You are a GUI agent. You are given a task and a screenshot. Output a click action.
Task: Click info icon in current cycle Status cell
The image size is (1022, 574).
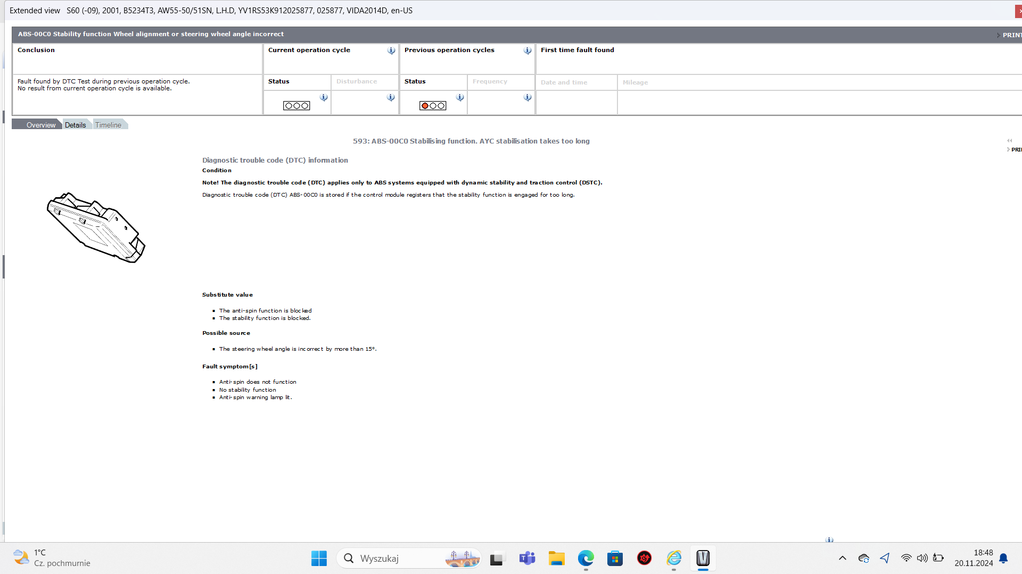(x=324, y=97)
